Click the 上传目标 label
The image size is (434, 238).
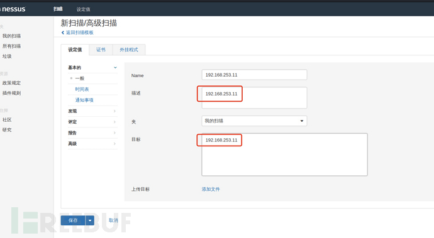[140, 190]
